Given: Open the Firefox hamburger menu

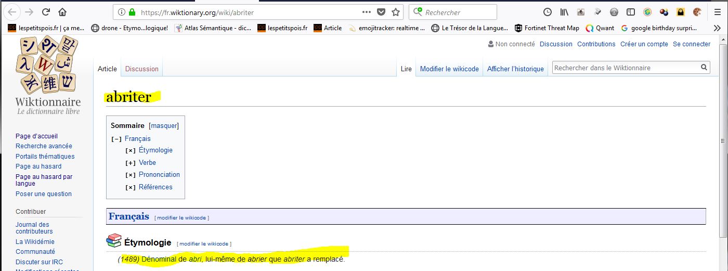Looking at the screenshot, I should click(x=717, y=12).
